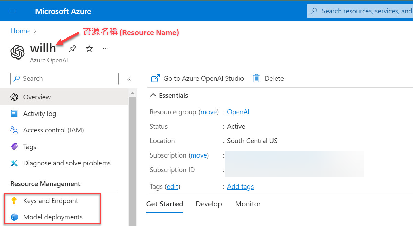Switch to the Get Started tab
This screenshot has width=417, height=226.
[x=164, y=204]
